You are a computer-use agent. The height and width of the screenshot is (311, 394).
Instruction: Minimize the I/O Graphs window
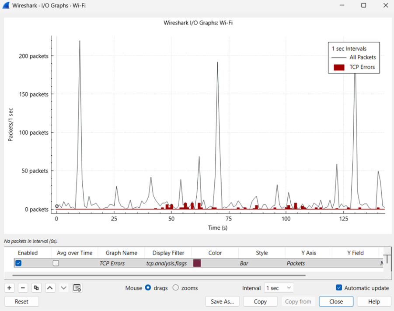click(342, 5)
